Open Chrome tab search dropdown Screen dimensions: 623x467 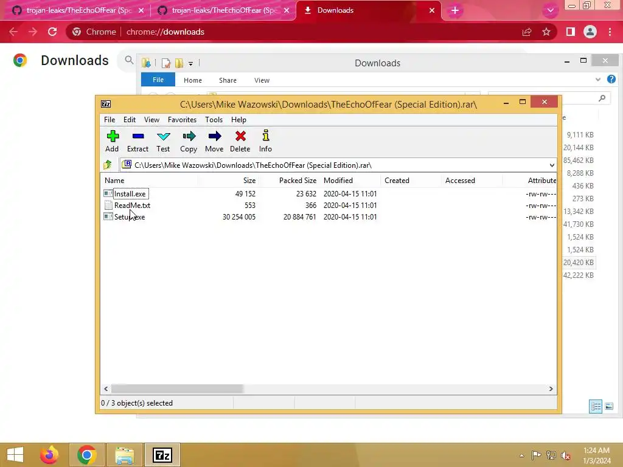pyautogui.click(x=550, y=10)
